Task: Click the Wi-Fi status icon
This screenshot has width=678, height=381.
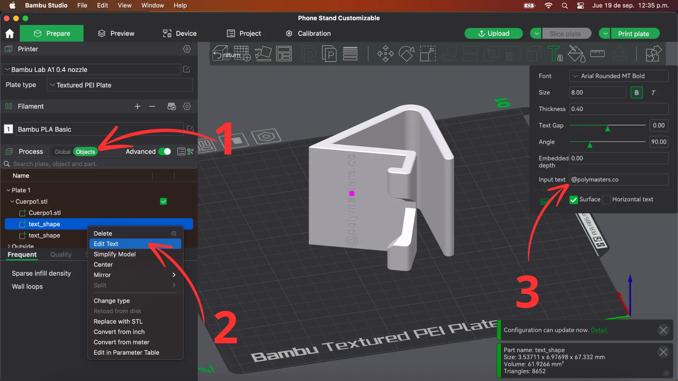Action: point(548,6)
